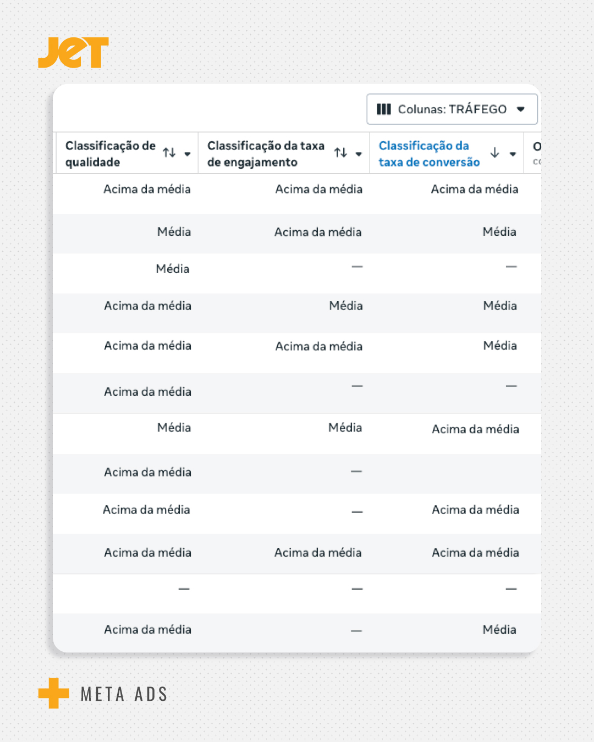The image size is (594, 742).
Task: Select last row's conversion rate Média cell
Action: [x=499, y=630]
